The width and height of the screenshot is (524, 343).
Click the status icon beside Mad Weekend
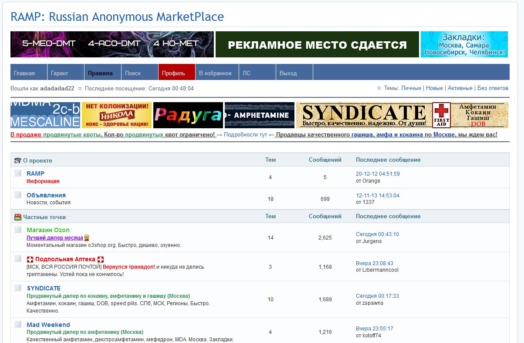tap(18, 324)
